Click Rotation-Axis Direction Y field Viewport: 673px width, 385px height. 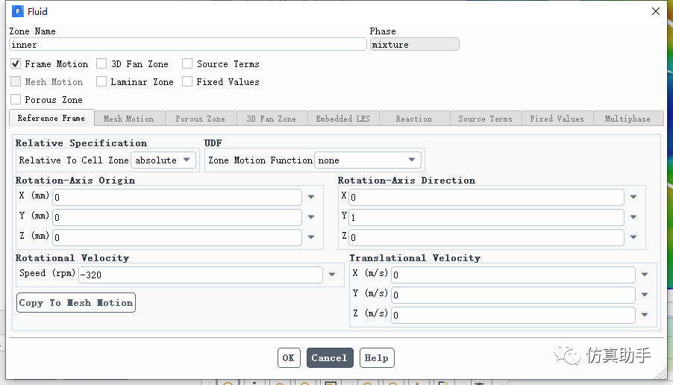click(486, 217)
